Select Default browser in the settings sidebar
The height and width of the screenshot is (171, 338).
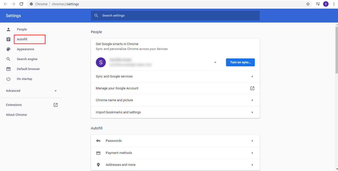coord(28,69)
